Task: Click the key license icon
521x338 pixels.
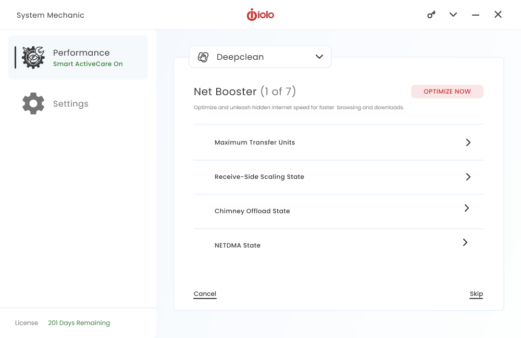Action: point(431,15)
